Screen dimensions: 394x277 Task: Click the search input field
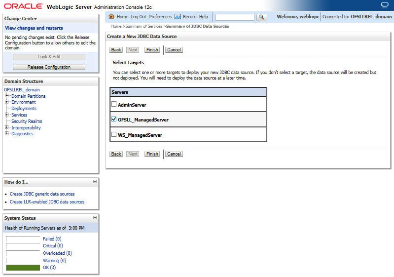(x=235, y=17)
